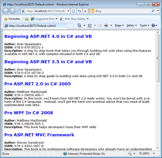This screenshot has width=162, height=158.
Task: Click the magnifier Search icon
Action: click(x=153, y=11)
